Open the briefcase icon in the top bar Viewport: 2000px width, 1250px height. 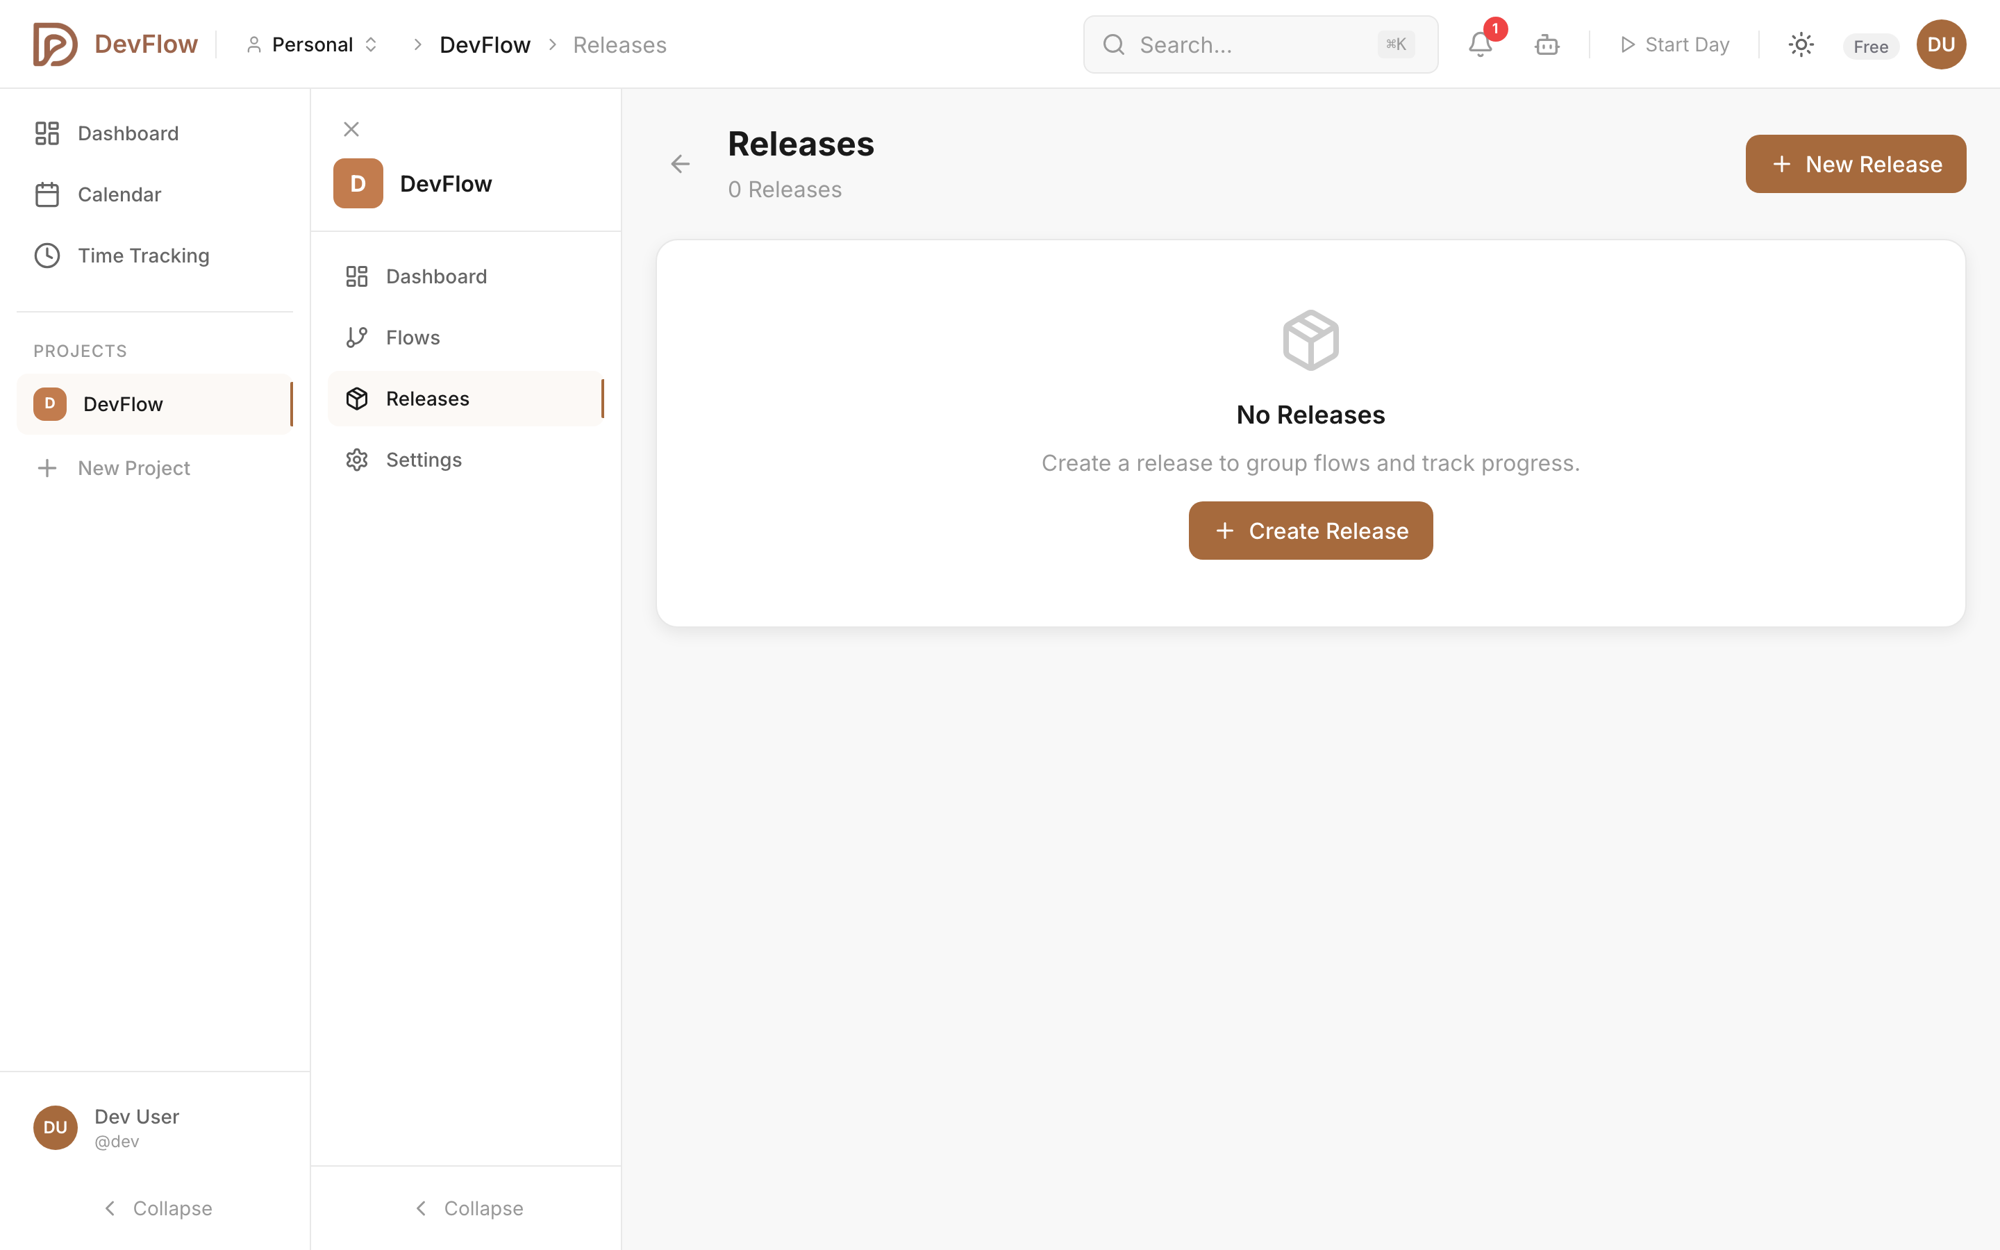click(1547, 44)
